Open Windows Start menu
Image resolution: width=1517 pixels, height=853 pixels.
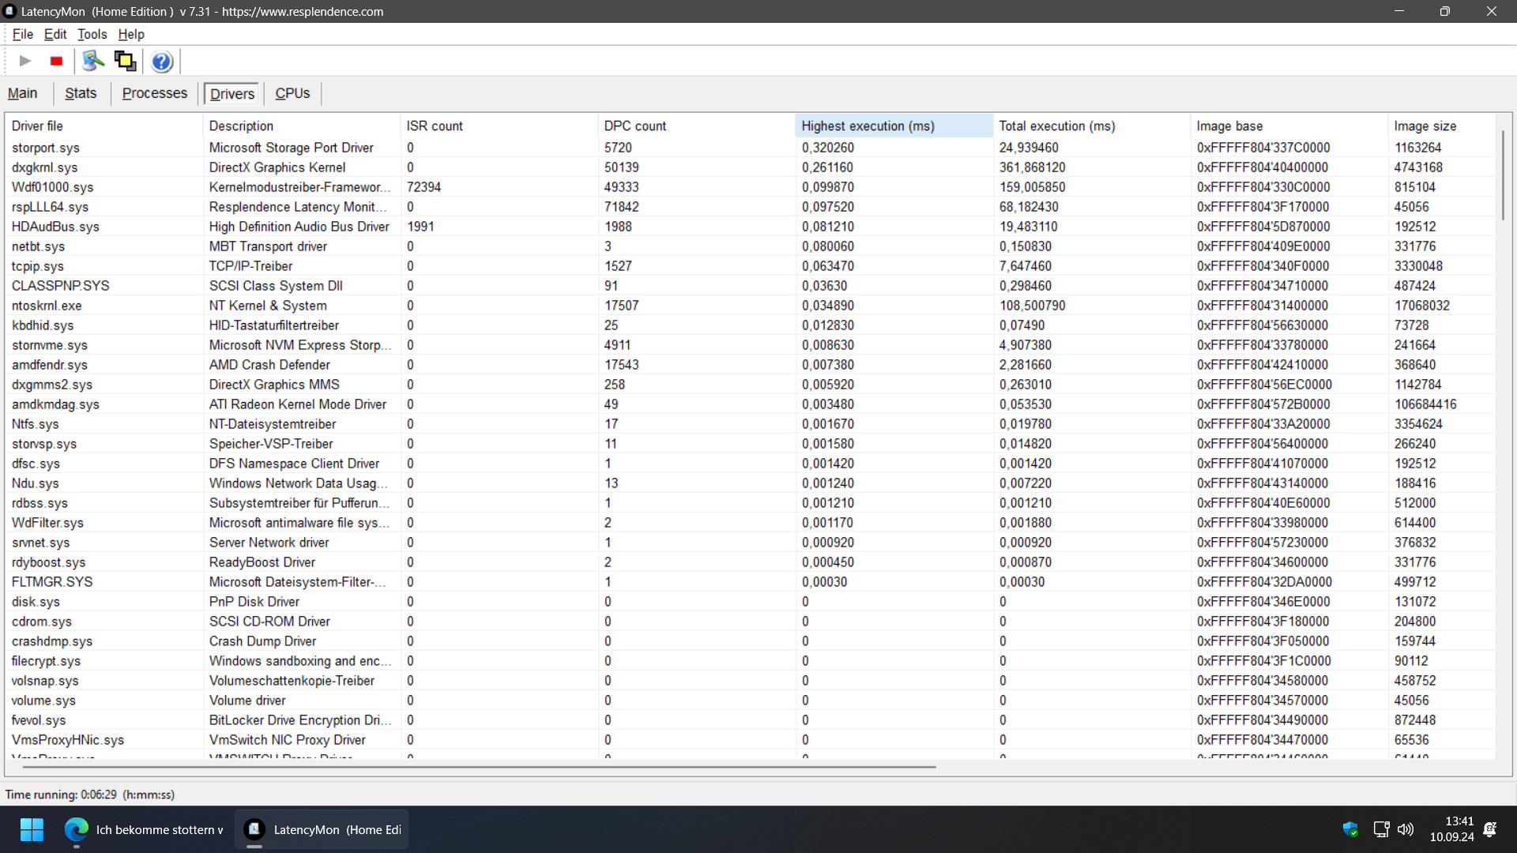(x=32, y=829)
